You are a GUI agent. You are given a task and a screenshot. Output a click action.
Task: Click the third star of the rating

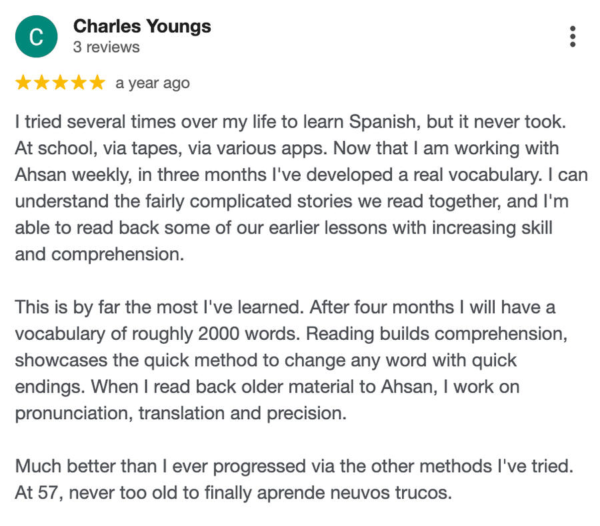click(x=60, y=83)
